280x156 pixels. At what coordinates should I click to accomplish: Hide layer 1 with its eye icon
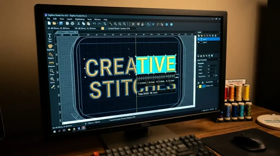pos(199,39)
